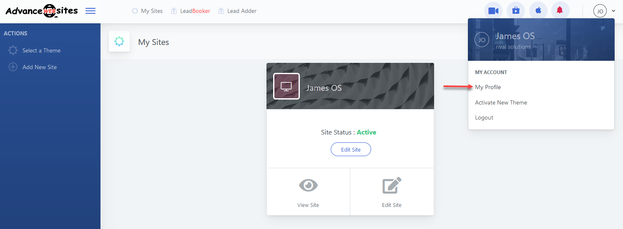This screenshot has width=623, height=229.
Task: Select My Profile from account menu
Action: tap(488, 87)
